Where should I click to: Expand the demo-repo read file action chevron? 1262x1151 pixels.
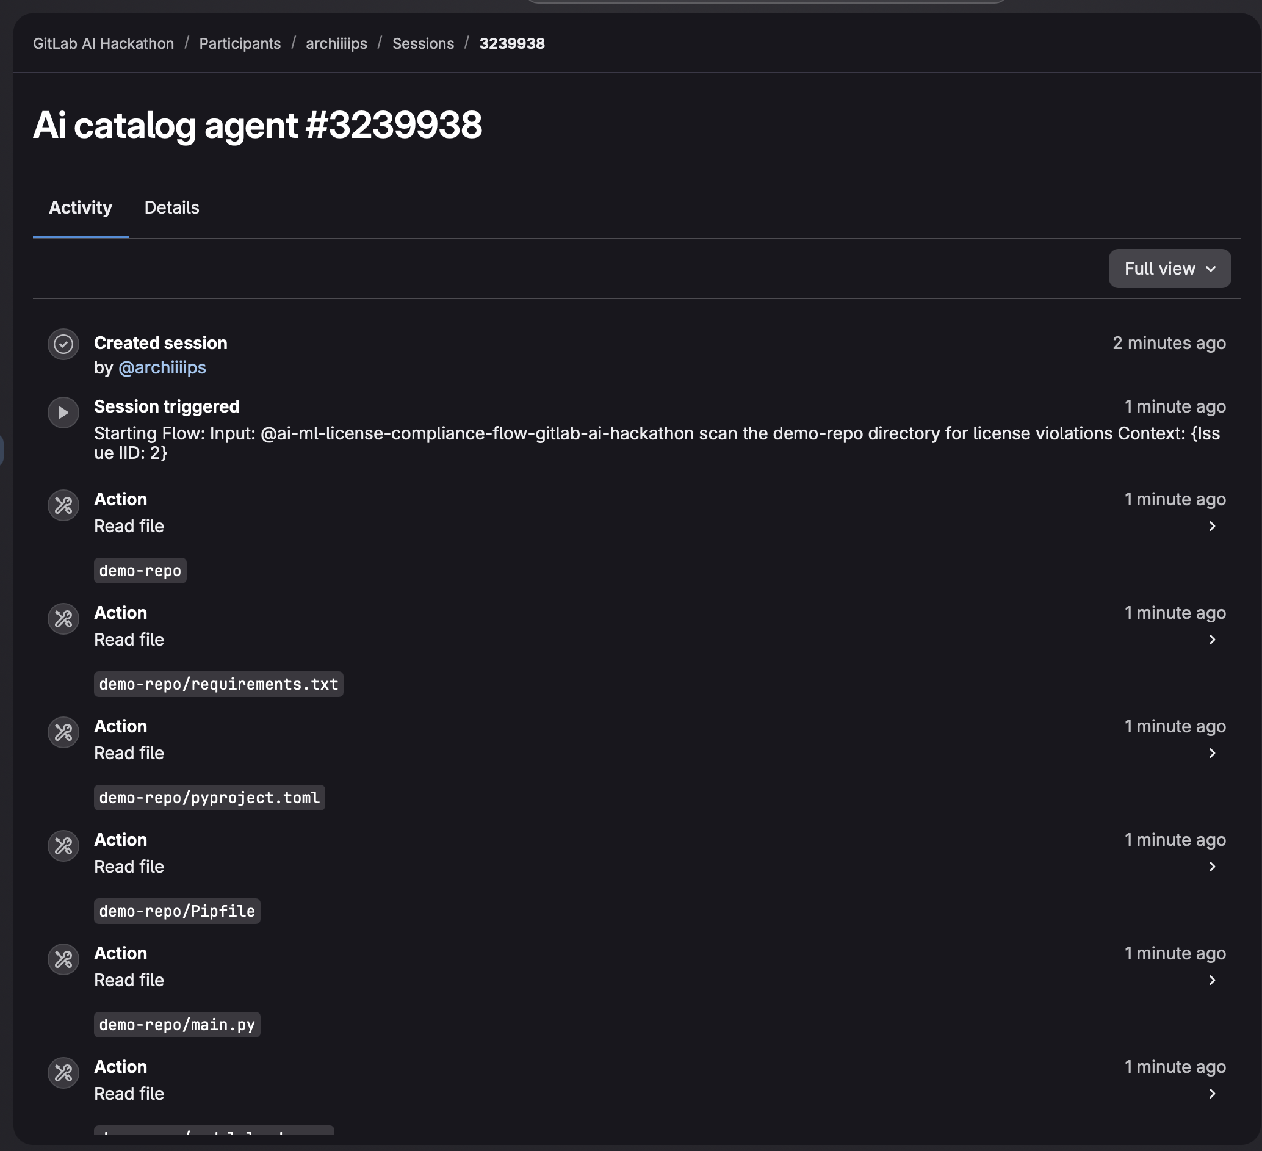click(x=1212, y=526)
